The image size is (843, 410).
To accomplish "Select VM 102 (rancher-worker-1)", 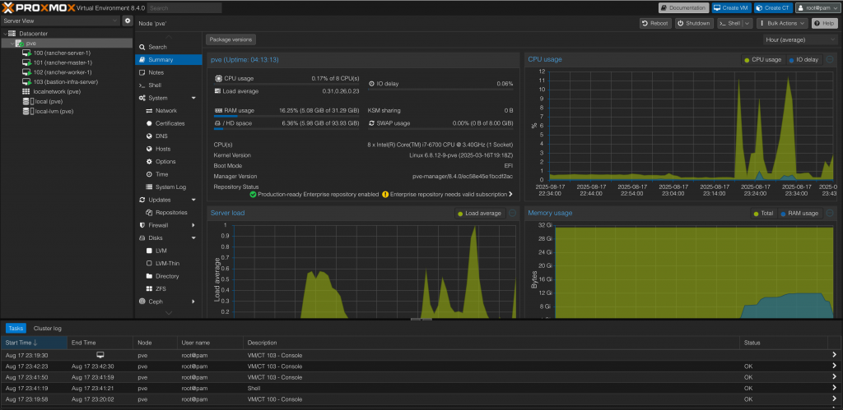I will click(63, 72).
